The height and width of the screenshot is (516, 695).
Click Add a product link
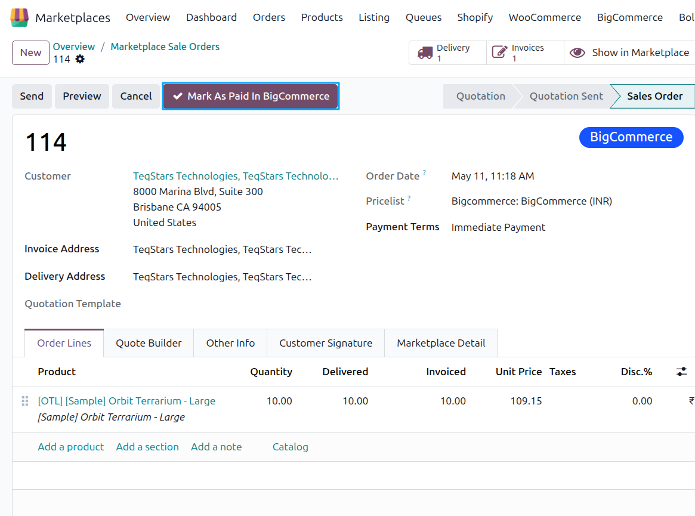[x=70, y=447]
